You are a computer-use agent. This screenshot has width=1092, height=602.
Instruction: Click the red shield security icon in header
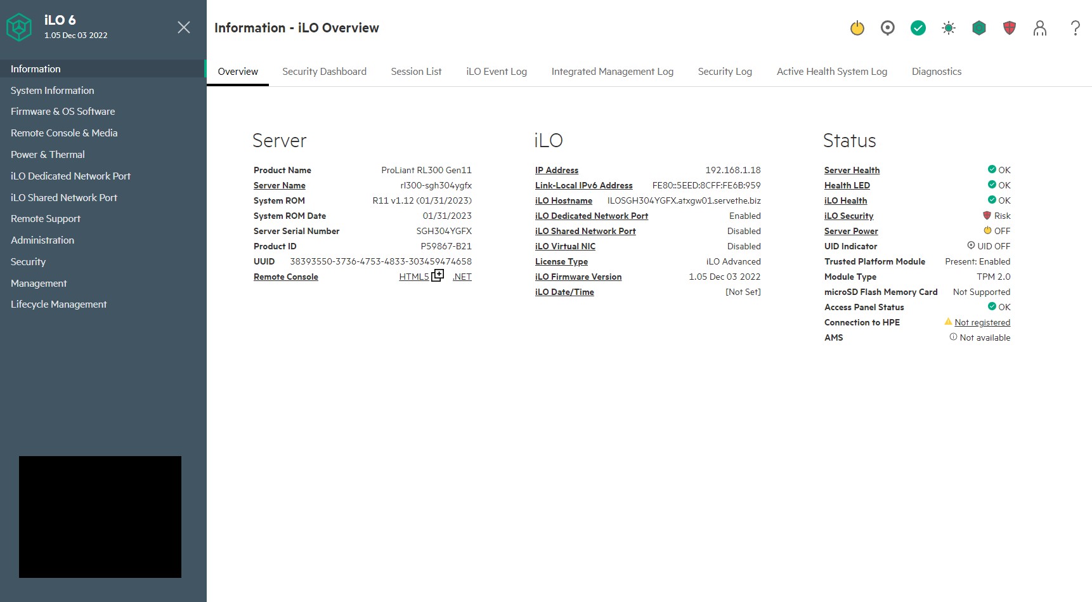1010,28
